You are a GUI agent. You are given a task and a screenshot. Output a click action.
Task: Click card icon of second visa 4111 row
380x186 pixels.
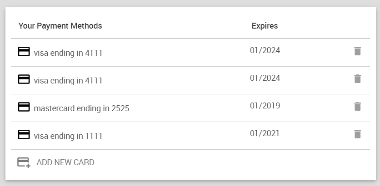click(x=24, y=79)
